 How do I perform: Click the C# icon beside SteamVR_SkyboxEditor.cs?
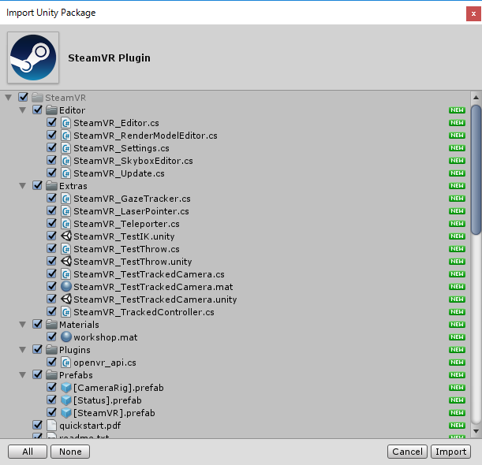click(65, 161)
